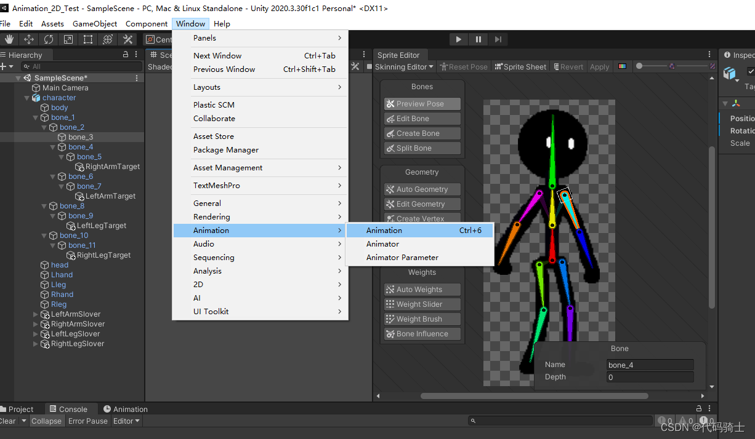Open the Clear options dropdown arrow
This screenshot has width=755, height=439.
point(23,421)
